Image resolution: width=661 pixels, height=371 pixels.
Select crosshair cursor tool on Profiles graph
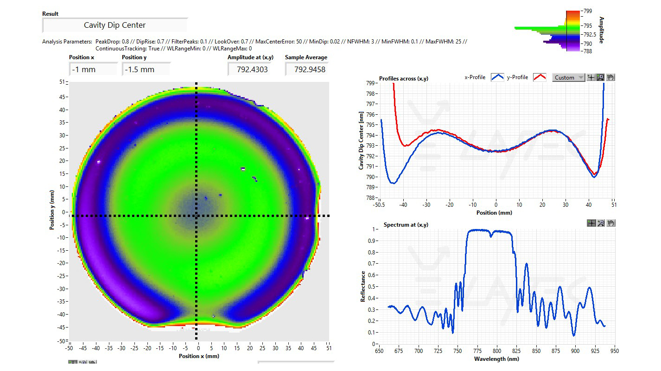[591, 78]
